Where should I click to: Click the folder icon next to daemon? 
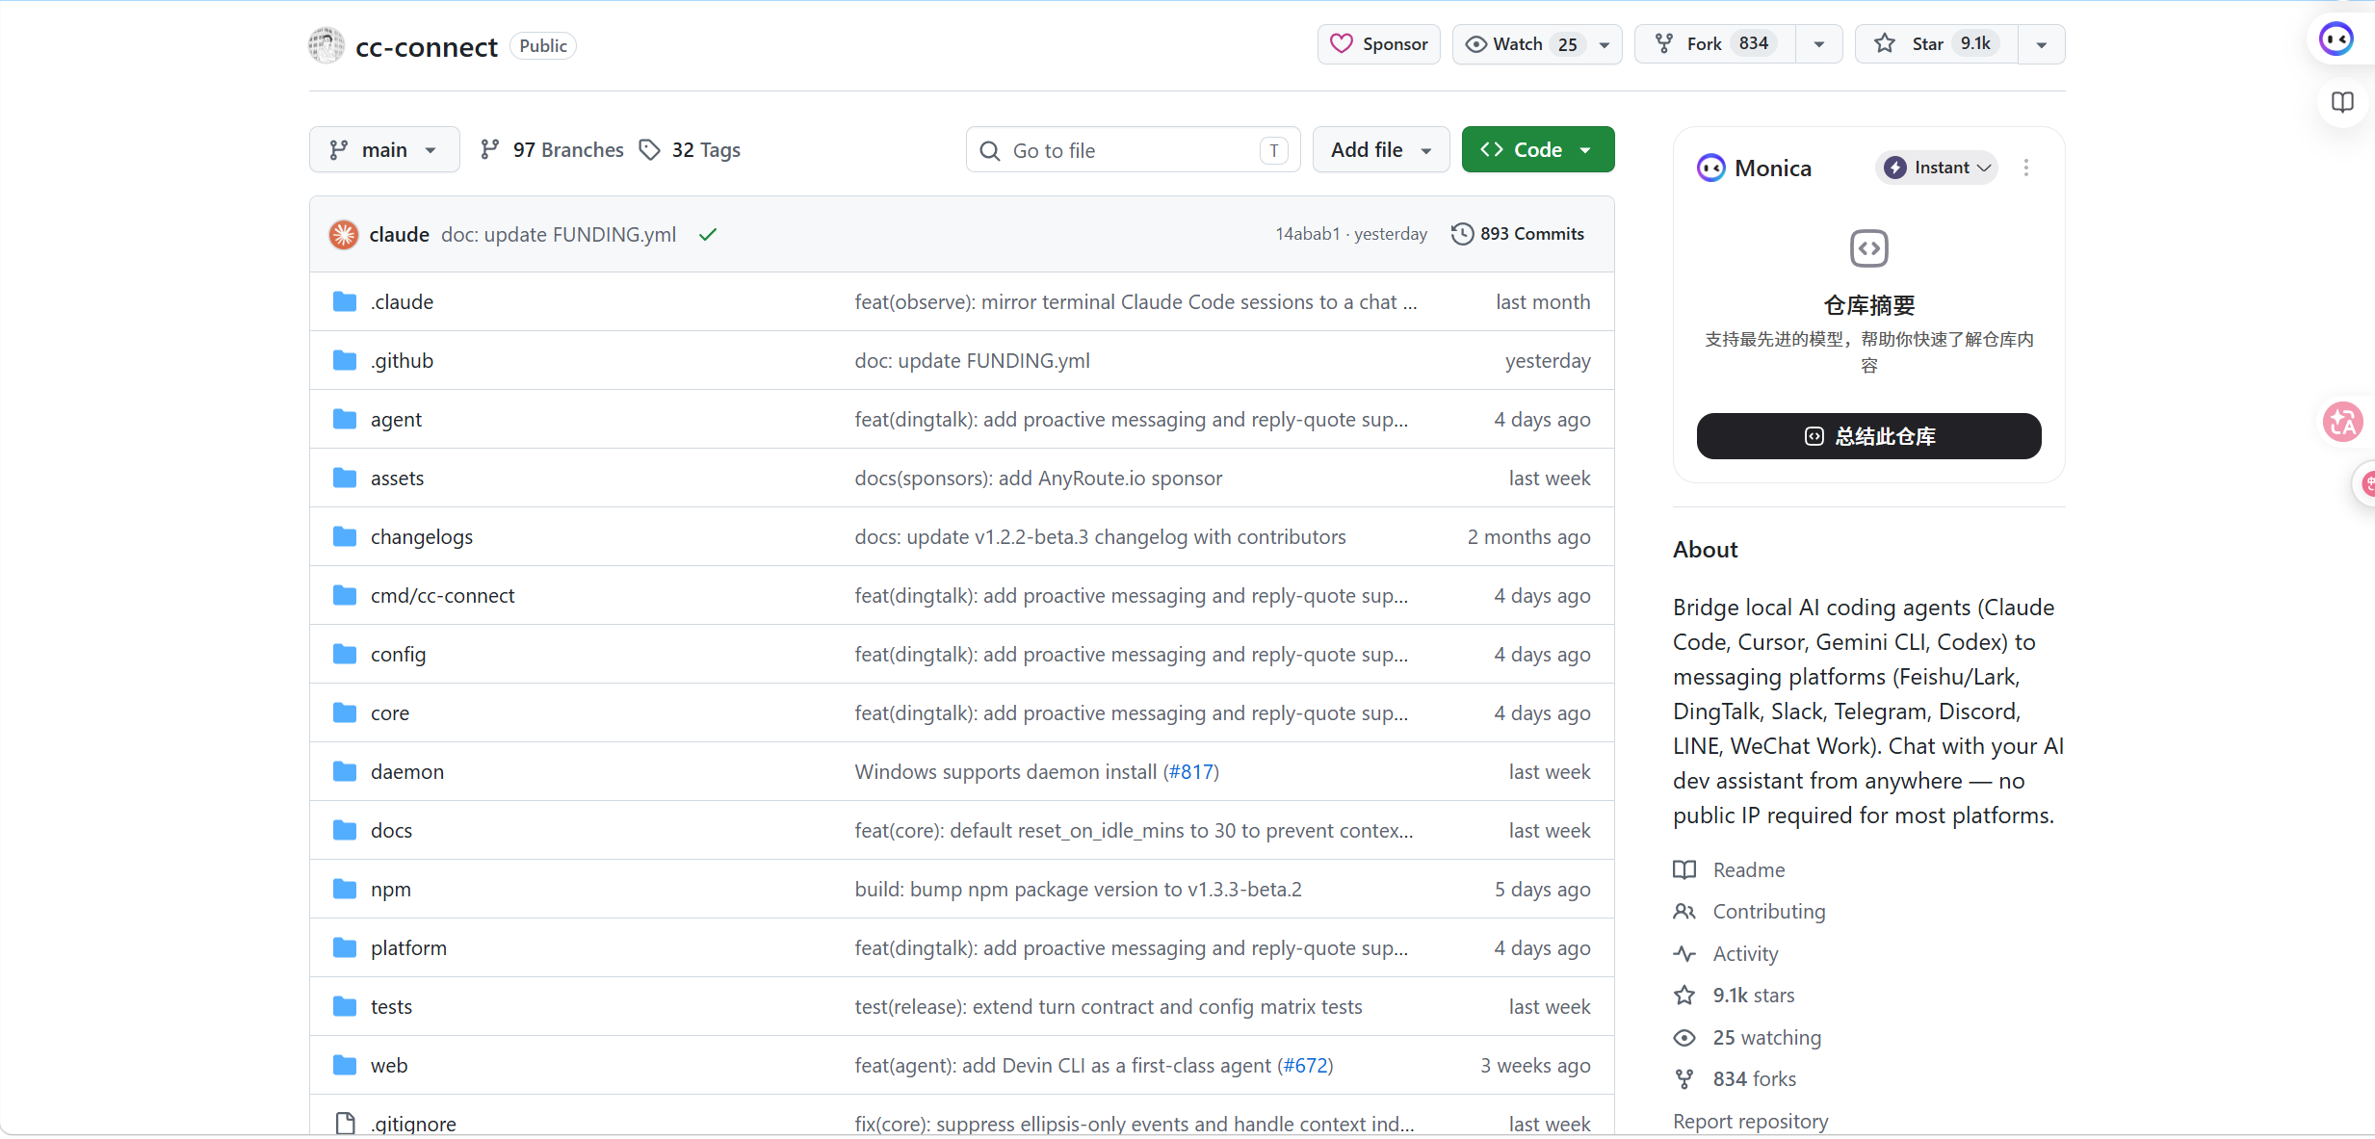tap(345, 771)
